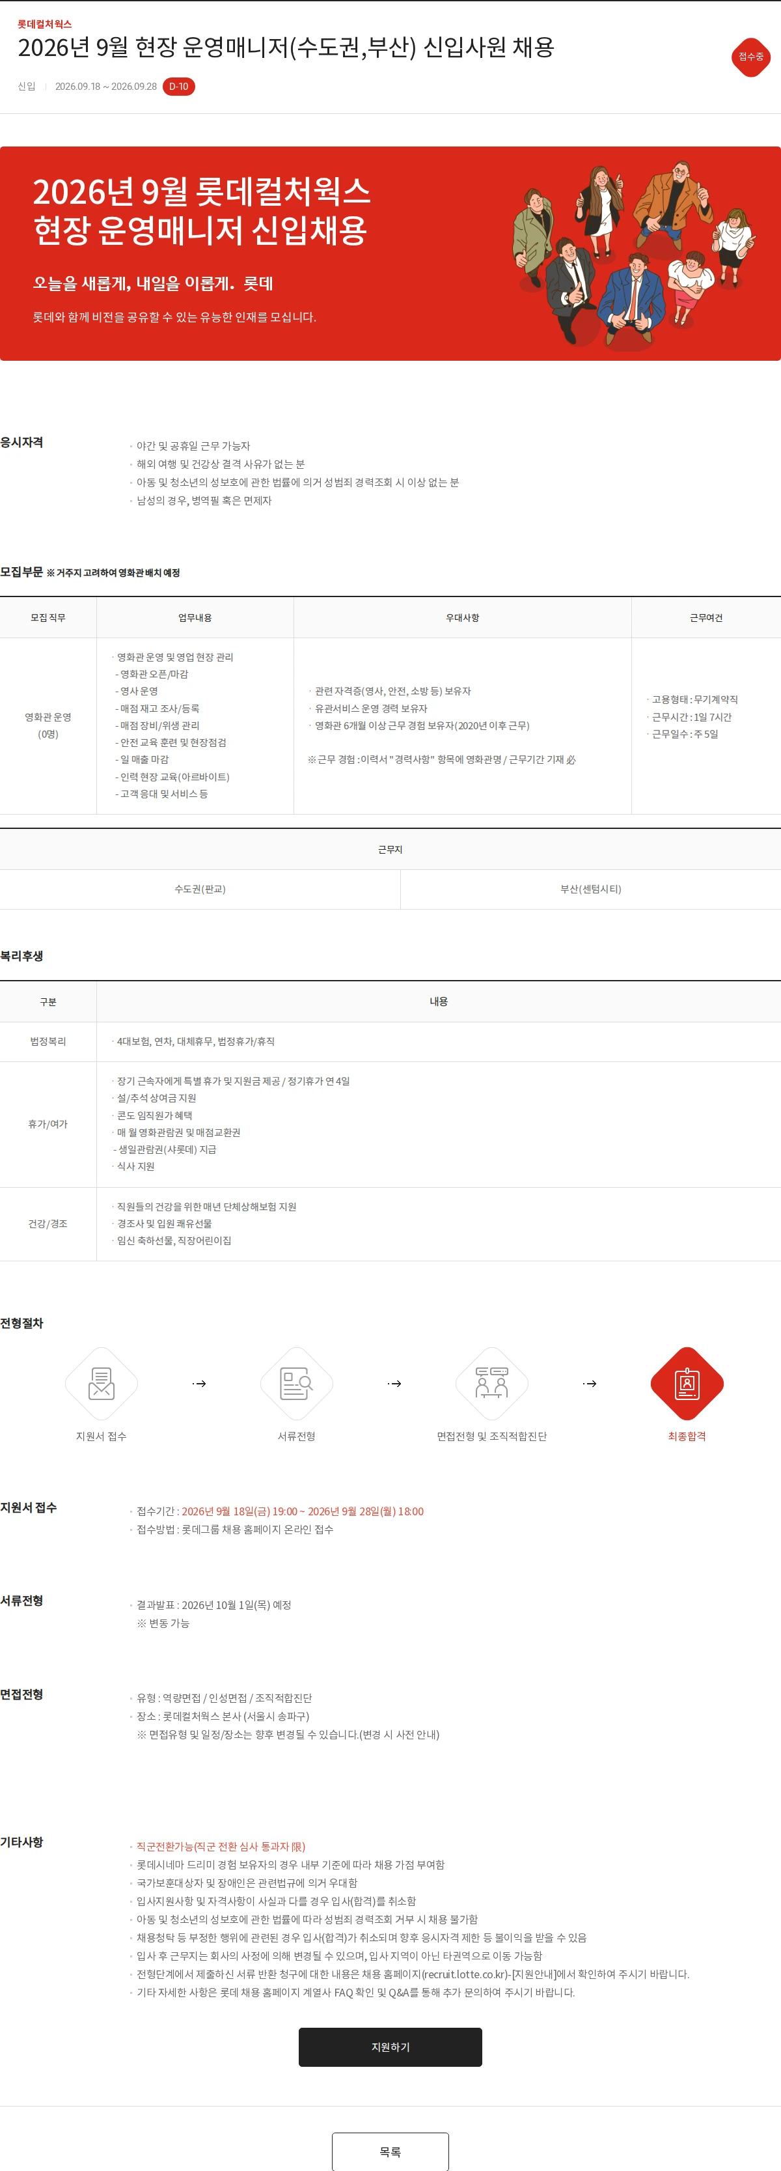Viewport: 781px width, 2171px height.
Task: Click the 응시자격 section heading
Action: [22, 442]
